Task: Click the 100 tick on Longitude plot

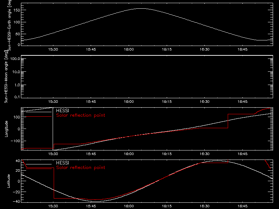Action: (17, 117)
